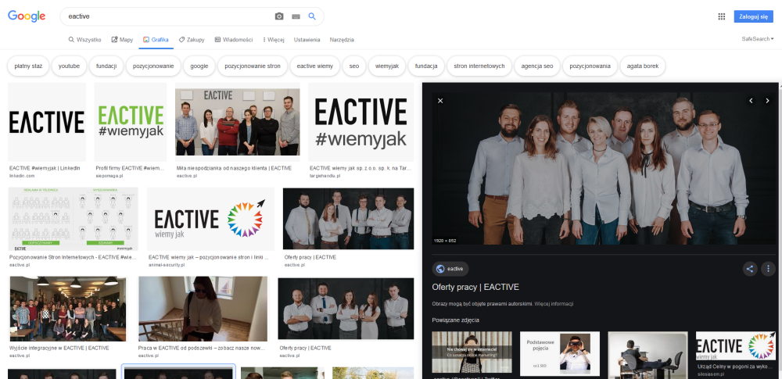Click the linkedin.com source text
Screen dimensions: 782x379
22,176
